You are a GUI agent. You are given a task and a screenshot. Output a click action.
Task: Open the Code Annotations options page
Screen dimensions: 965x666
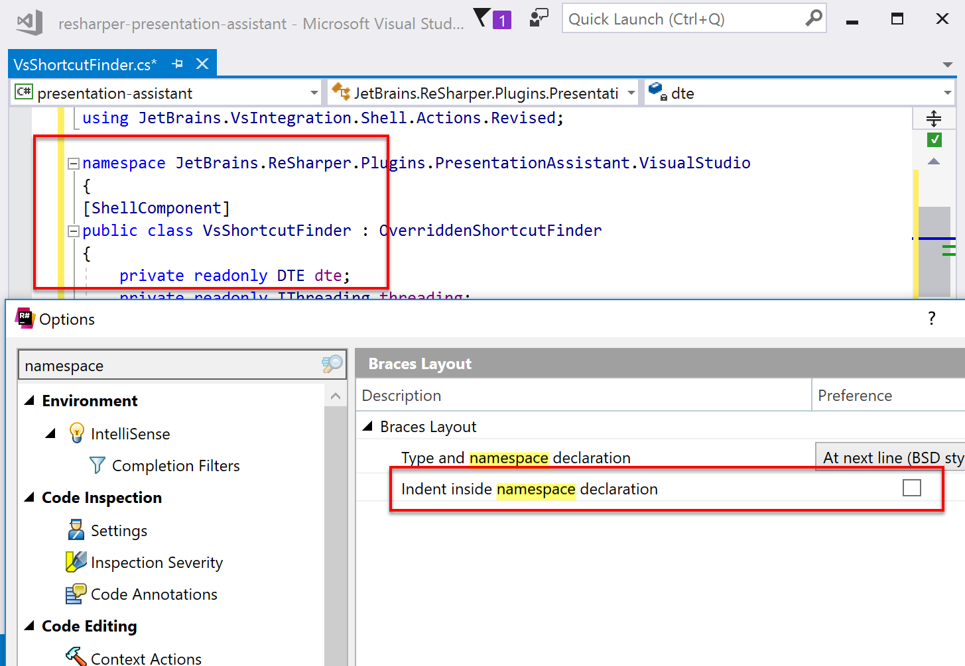point(154,594)
